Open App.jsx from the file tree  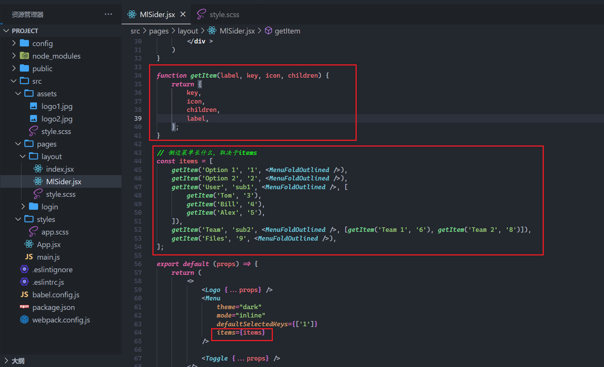click(x=49, y=244)
